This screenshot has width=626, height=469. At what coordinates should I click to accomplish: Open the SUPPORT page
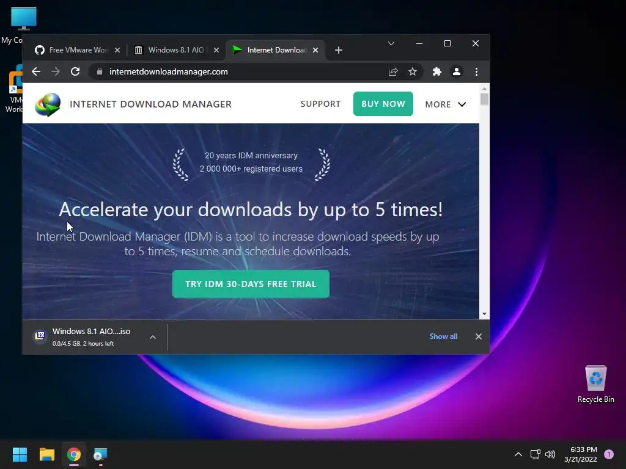pos(320,104)
